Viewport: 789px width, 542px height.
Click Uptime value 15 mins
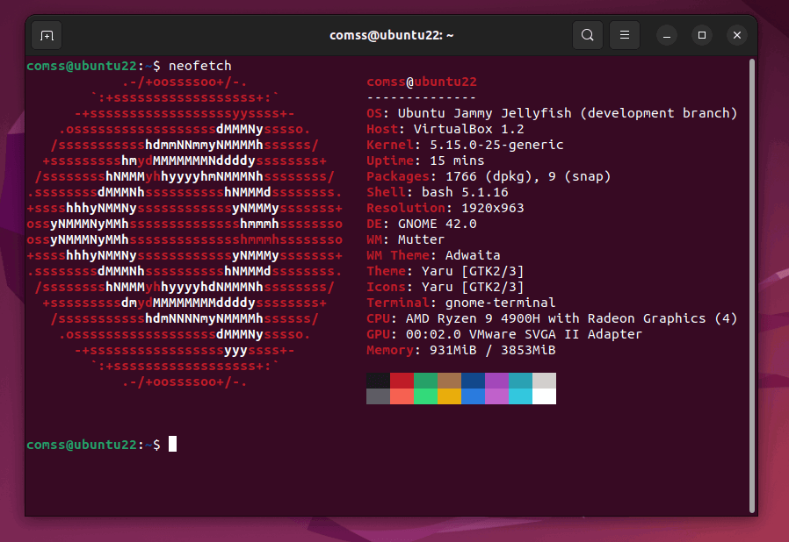tap(457, 160)
